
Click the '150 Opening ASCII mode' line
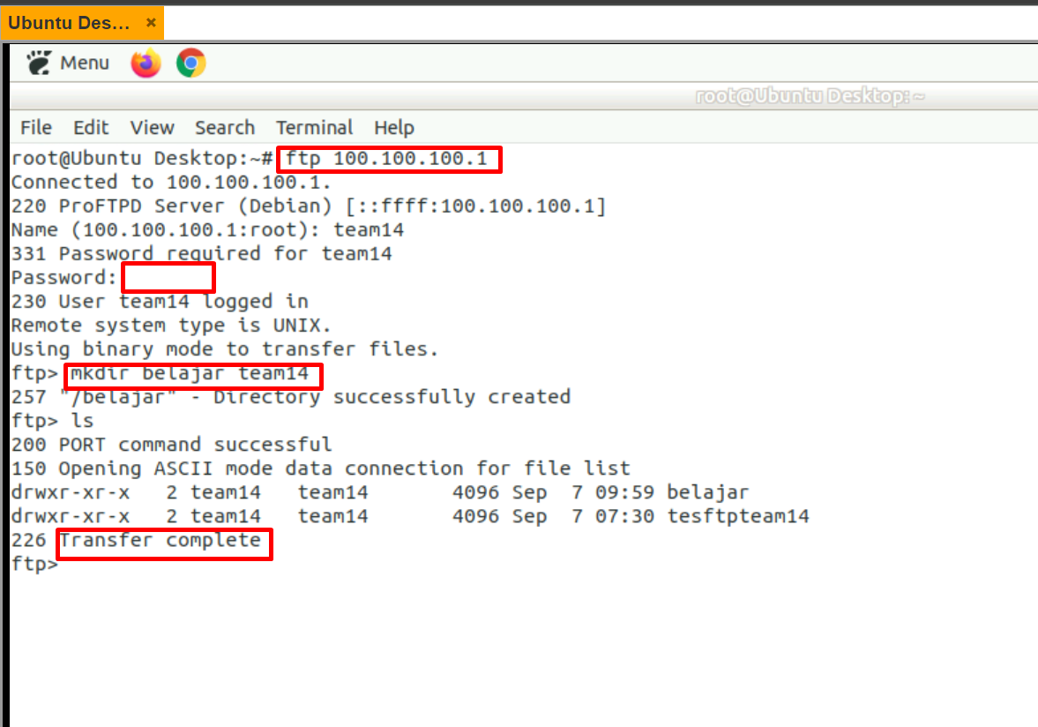click(320, 468)
